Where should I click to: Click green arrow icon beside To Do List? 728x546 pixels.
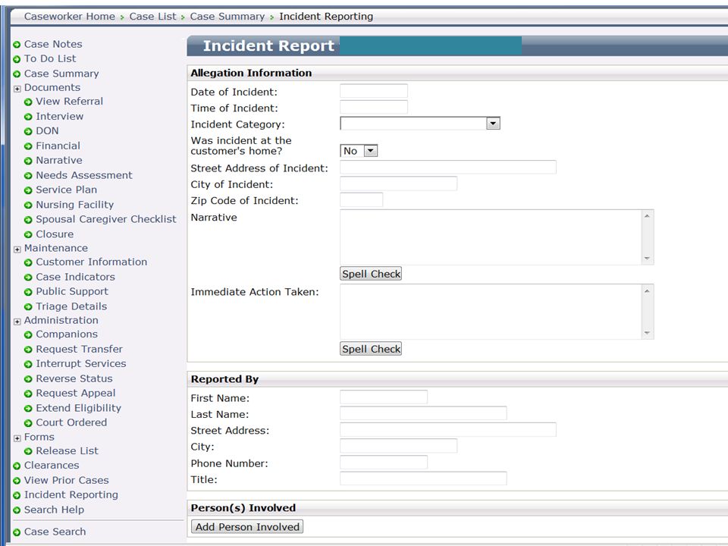(17, 59)
